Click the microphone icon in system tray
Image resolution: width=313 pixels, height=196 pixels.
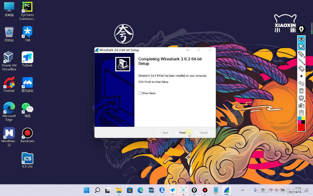pyautogui.click(x=255, y=190)
